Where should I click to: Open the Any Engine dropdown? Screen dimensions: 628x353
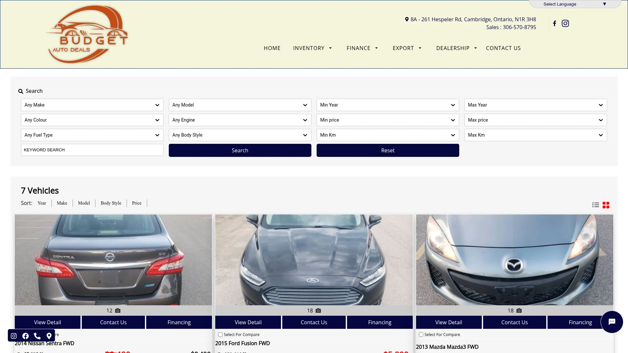[240, 120]
